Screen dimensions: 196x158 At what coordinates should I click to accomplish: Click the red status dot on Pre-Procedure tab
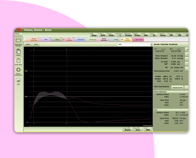[64, 40]
